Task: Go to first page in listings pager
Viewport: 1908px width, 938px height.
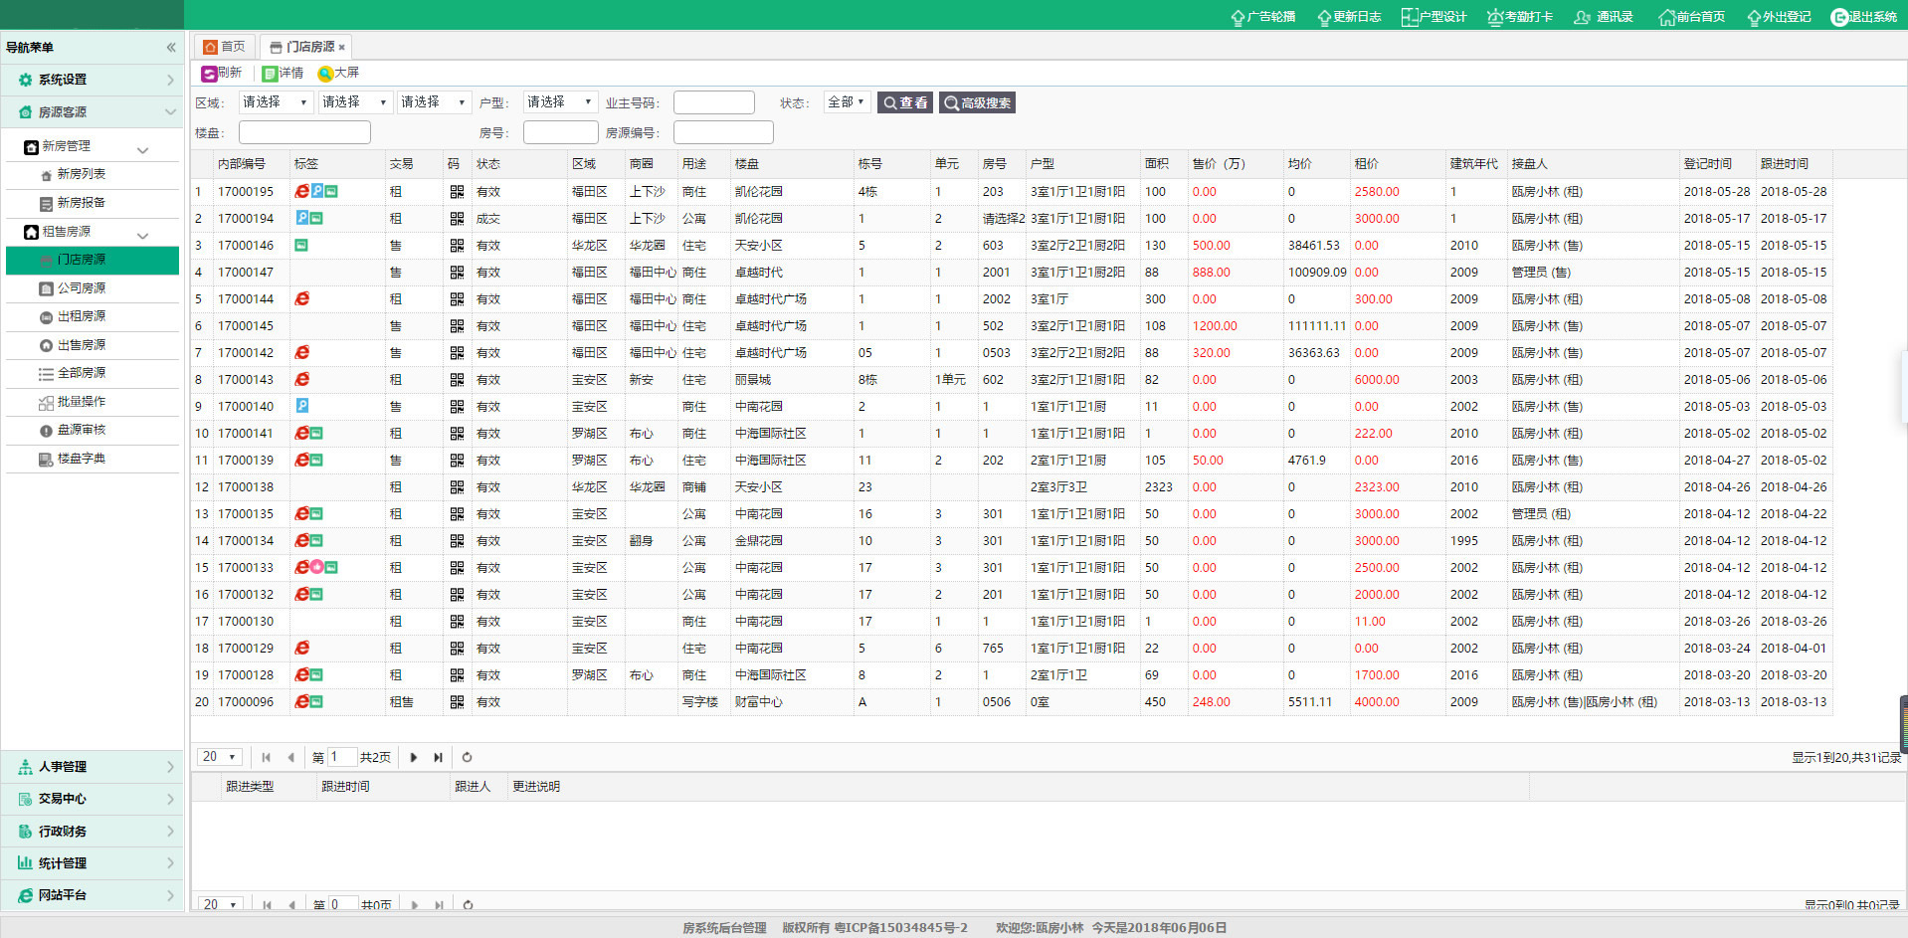Action: coord(266,758)
